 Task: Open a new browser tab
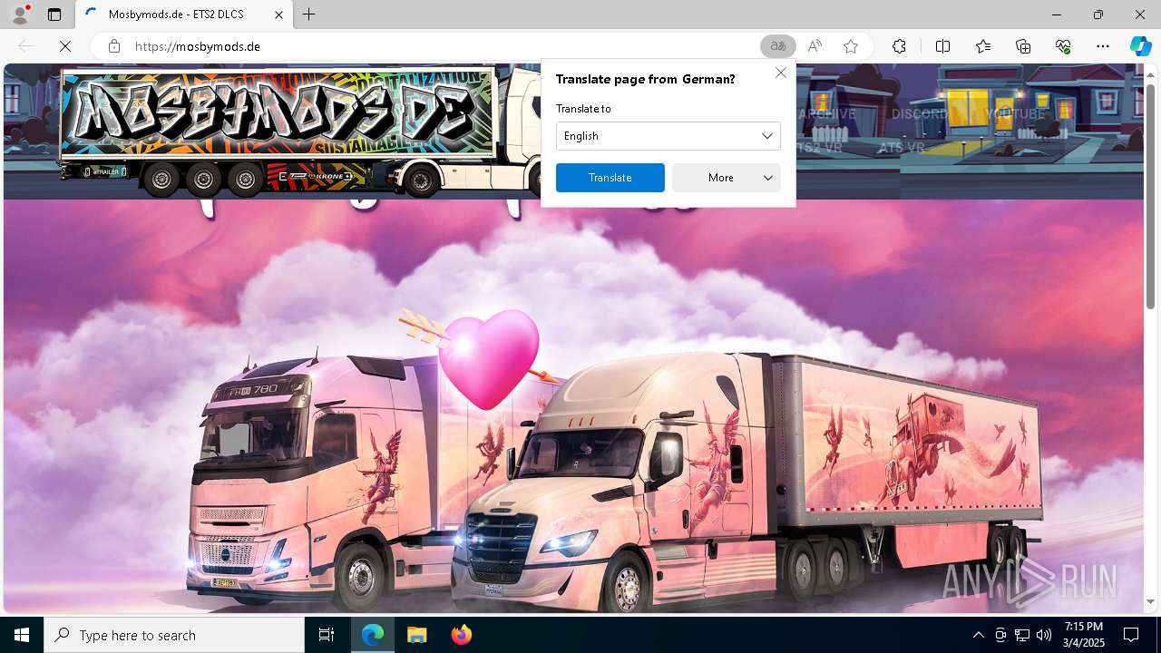309,15
